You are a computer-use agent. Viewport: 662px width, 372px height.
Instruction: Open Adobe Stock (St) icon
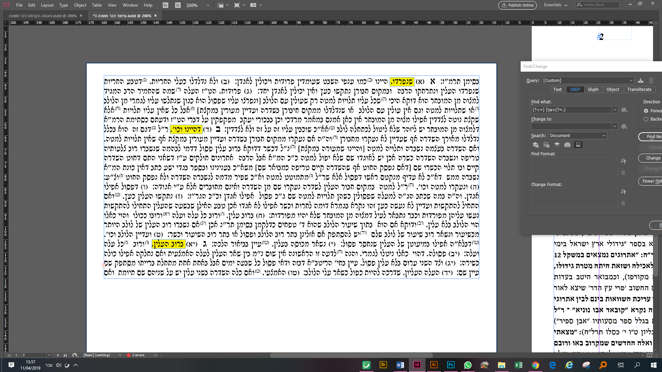(x=178, y=5)
